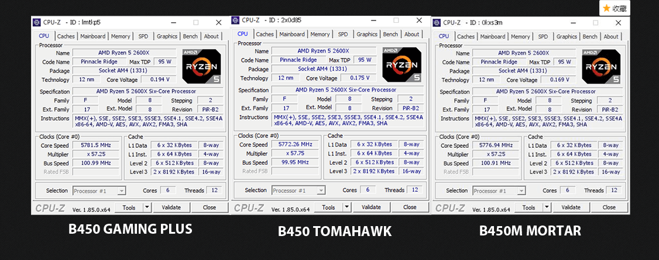The height and width of the screenshot is (260, 659).
Task: Open Caches tab in TOMAHAWK window
Action: pyautogui.click(x=265, y=34)
